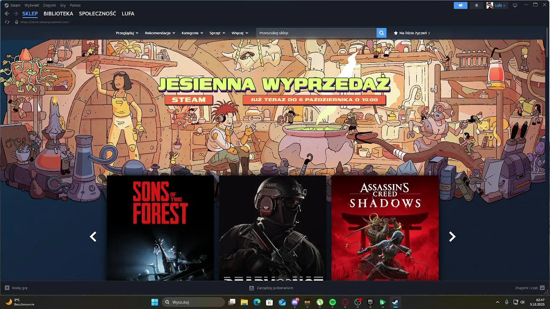Open the Gry menu
550x309 pixels.
[63, 5]
